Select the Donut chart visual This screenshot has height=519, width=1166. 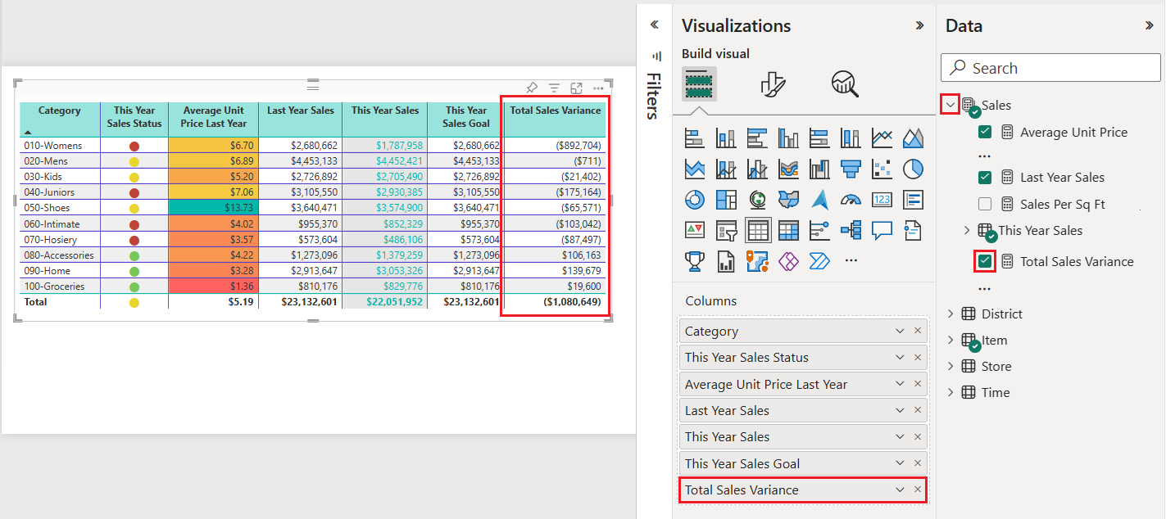click(695, 200)
